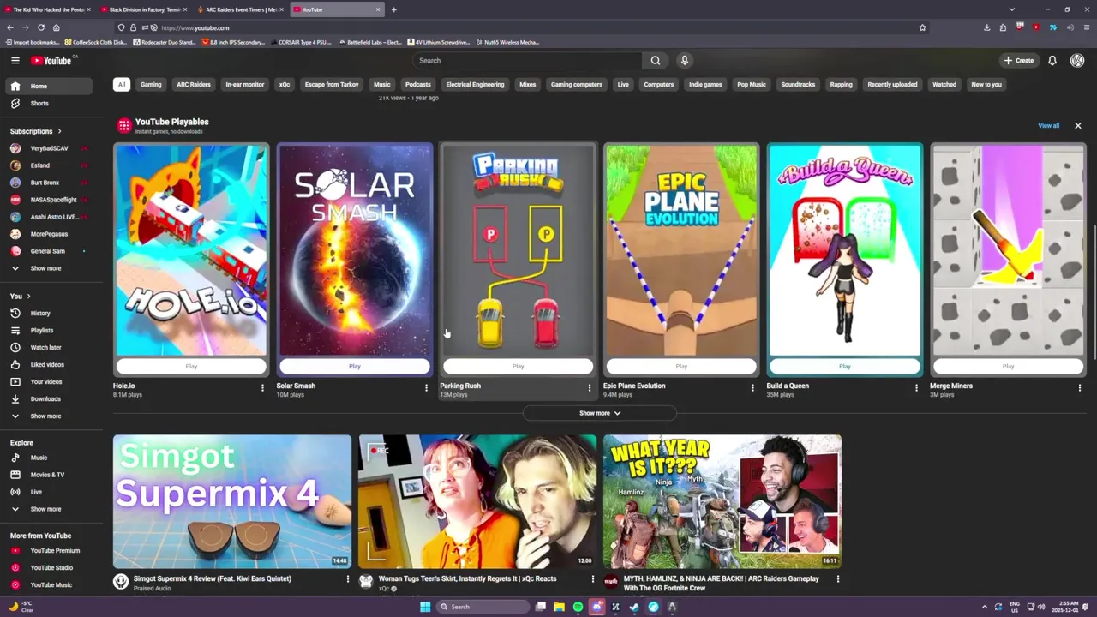Open options menu for Epic Plane Evolution
The image size is (1097, 617).
pyautogui.click(x=752, y=388)
